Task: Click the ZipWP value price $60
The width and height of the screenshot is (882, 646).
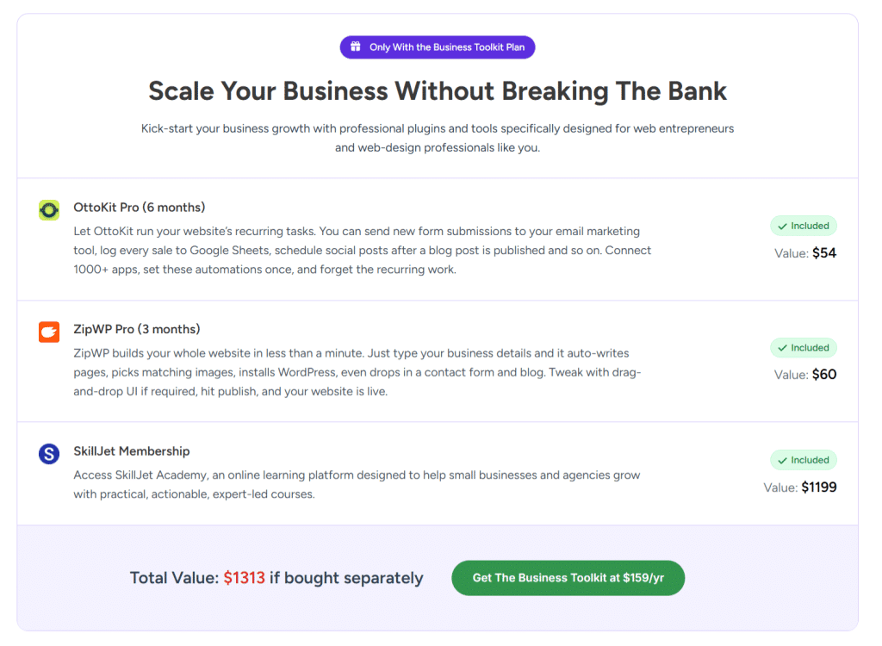Action: (x=824, y=375)
